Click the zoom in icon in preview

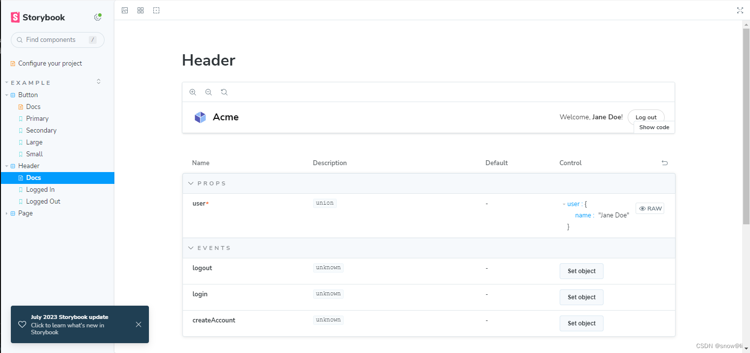coord(193,92)
